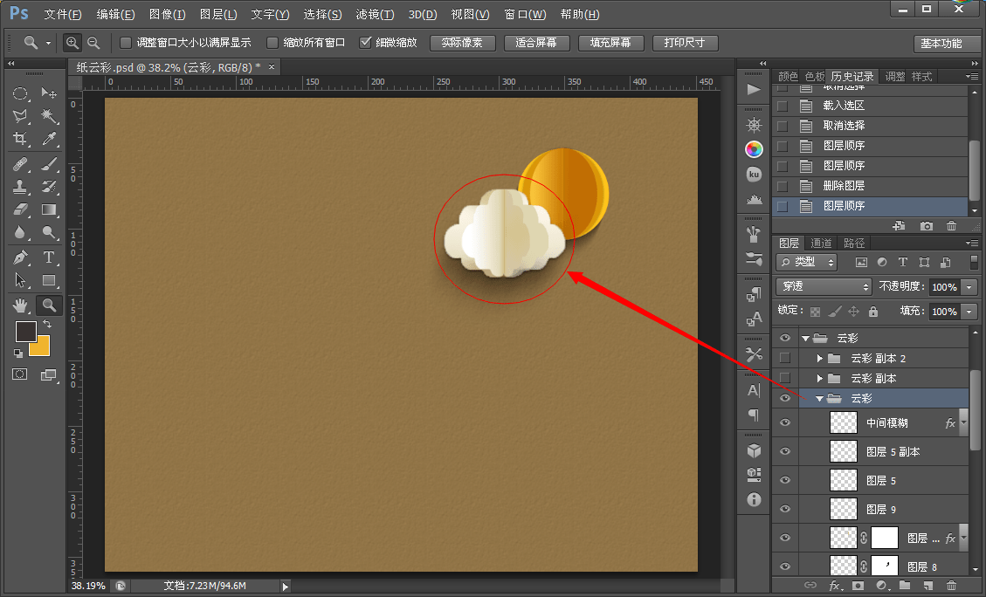This screenshot has width=986, height=597.
Task: Enable zoom all windows checkbox
Action: 272,43
